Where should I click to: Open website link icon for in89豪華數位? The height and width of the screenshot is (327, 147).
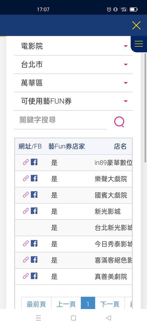click(x=26, y=162)
